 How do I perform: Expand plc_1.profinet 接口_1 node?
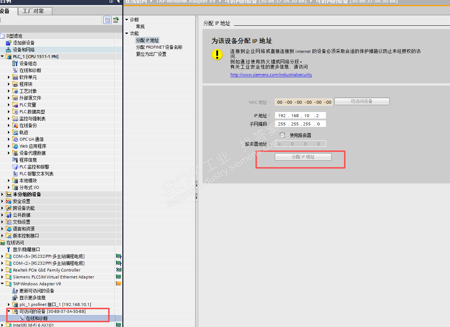click(x=9, y=305)
